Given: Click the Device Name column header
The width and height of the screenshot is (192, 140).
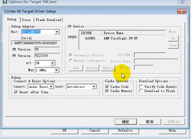Looking at the screenshot, I should click(121, 33).
